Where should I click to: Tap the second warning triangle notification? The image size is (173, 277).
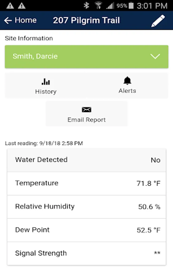coord(22,6)
